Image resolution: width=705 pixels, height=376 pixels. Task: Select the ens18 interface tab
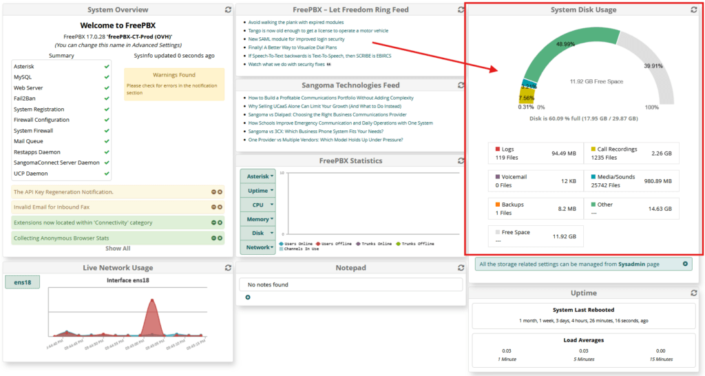pyautogui.click(x=23, y=282)
